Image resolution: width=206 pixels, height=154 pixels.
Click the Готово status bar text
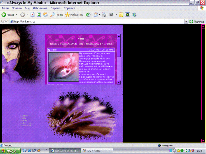coord(8,145)
